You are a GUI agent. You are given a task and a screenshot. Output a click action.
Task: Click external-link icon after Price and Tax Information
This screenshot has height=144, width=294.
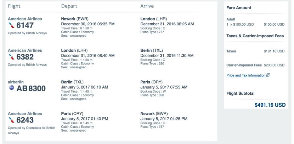click(268, 75)
